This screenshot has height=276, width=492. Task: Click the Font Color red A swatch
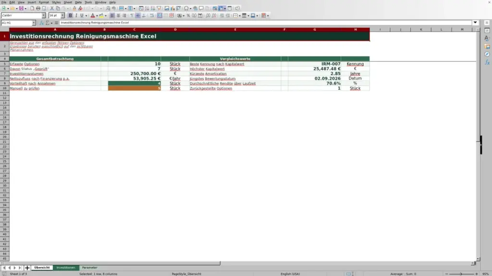[x=93, y=16]
